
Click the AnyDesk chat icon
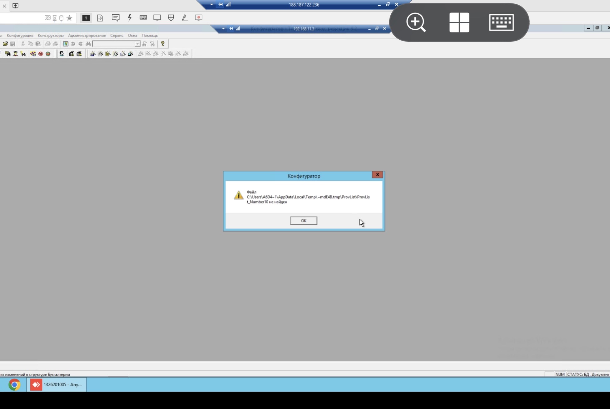116,18
